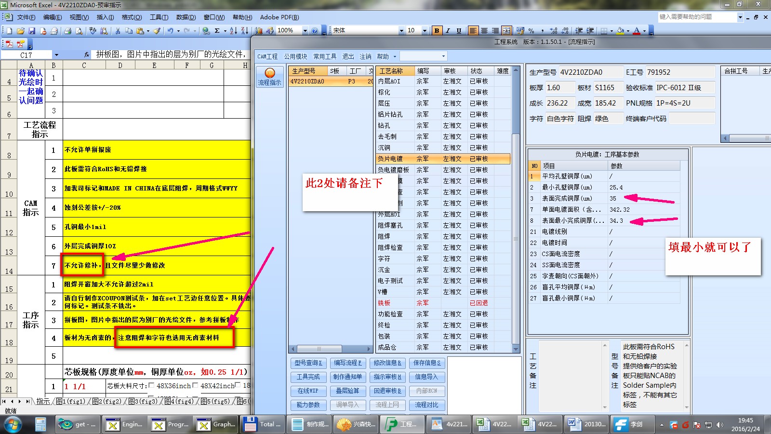Toggle Italic formatting
This screenshot has width=771, height=434.
point(448,30)
